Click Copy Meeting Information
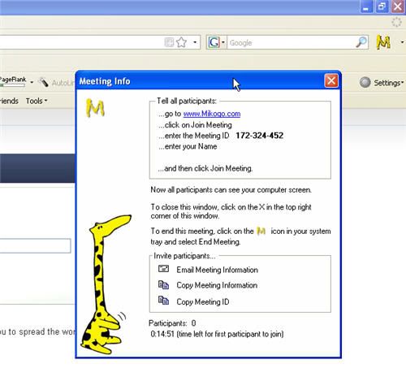 pyautogui.click(x=217, y=285)
